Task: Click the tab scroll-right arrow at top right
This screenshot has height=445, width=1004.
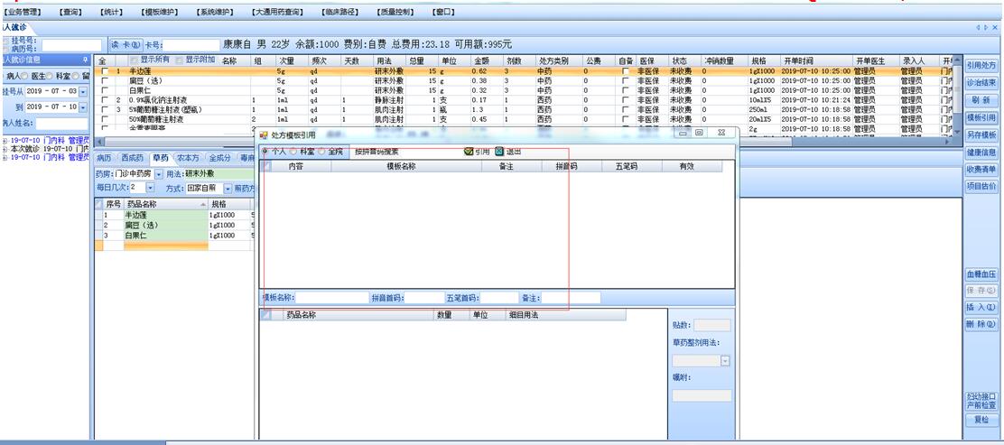Action: pyautogui.click(x=987, y=28)
